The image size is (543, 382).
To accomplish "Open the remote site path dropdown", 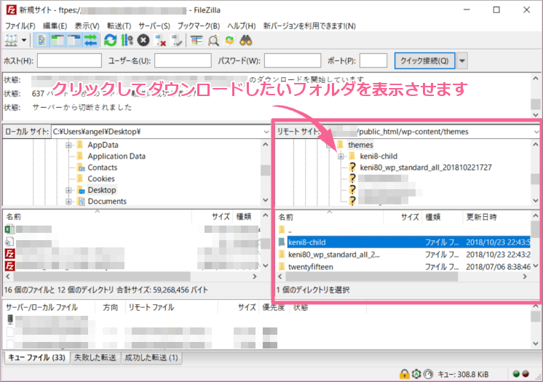I will coord(536,132).
